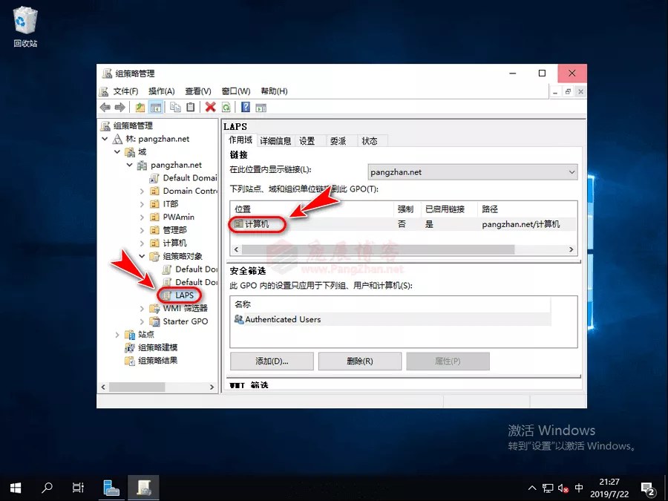Image resolution: width=668 pixels, height=501 pixels.
Task: Select Authenticated Users in security filtering list
Action: click(x=283, y=319)
